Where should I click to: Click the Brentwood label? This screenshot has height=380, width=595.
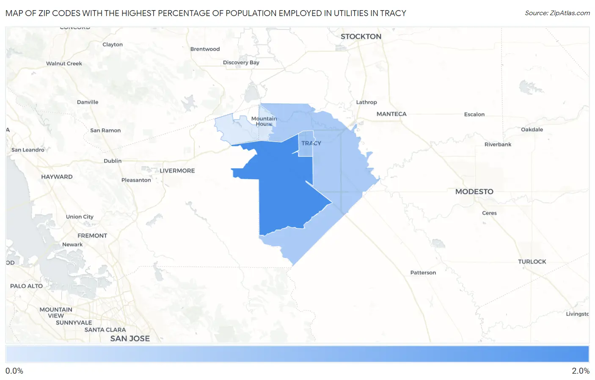205,49
